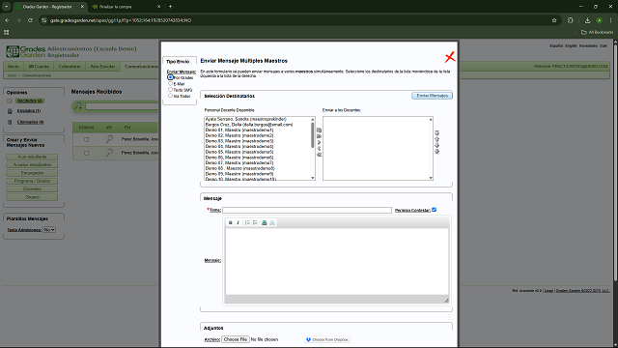Click the Tema subject input field
The width and height of the screenshot is (618, 348).
[x=307, y=210]
